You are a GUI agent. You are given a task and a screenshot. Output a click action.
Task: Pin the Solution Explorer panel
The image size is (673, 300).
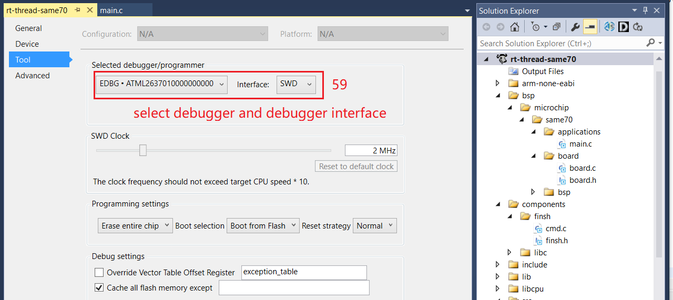645,10
